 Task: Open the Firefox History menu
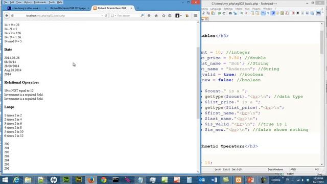28,2
